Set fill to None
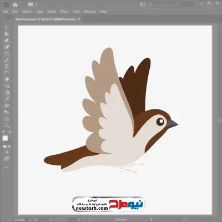 tap(9, 147)
